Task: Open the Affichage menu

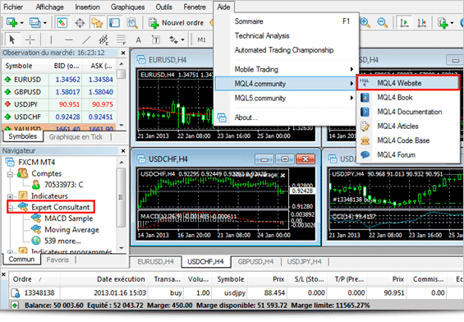Action: tap(49, 7)
